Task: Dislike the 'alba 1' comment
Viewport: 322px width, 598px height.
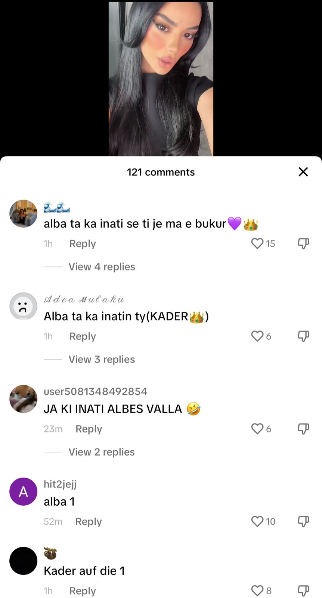Action: 303,521
